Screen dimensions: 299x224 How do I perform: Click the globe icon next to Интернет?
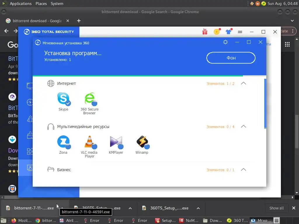51,83
